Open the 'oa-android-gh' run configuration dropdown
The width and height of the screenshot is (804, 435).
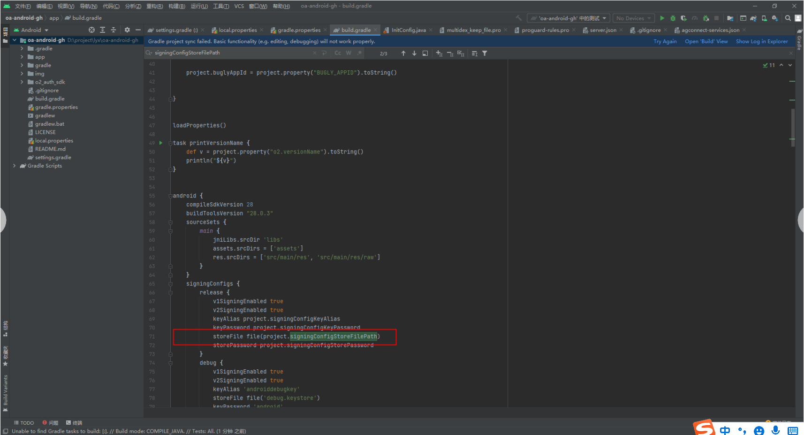pyautogui.click(x=569, y=18)
